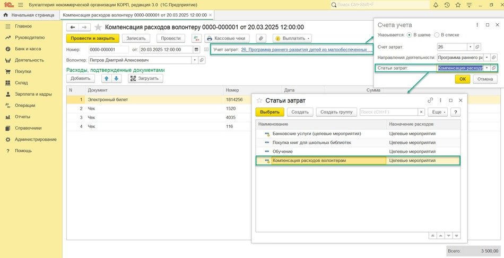Move the row up with the arrow
Screen dimensions: 504x258
pos(106,78)
